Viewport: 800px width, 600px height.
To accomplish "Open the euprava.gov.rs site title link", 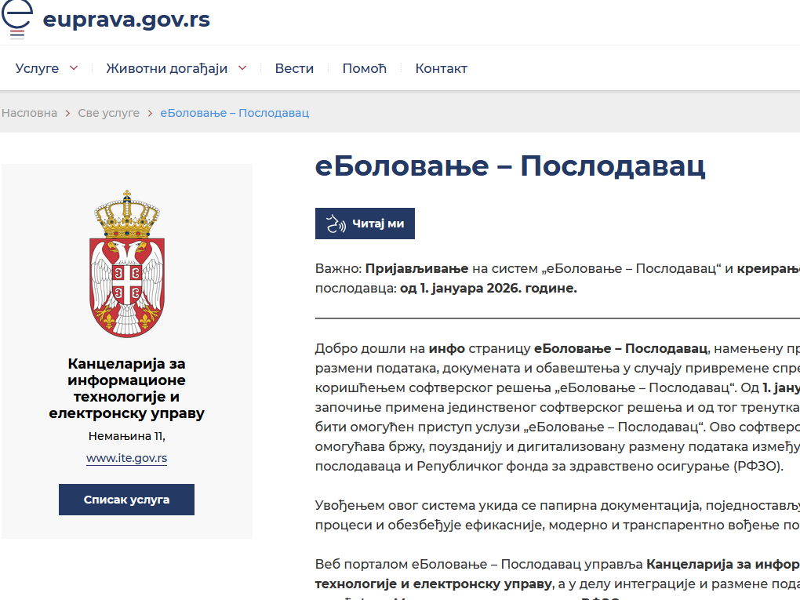I will (126, 20).
